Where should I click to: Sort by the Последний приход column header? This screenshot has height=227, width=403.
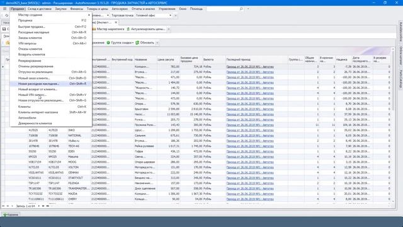coord(257,59)
